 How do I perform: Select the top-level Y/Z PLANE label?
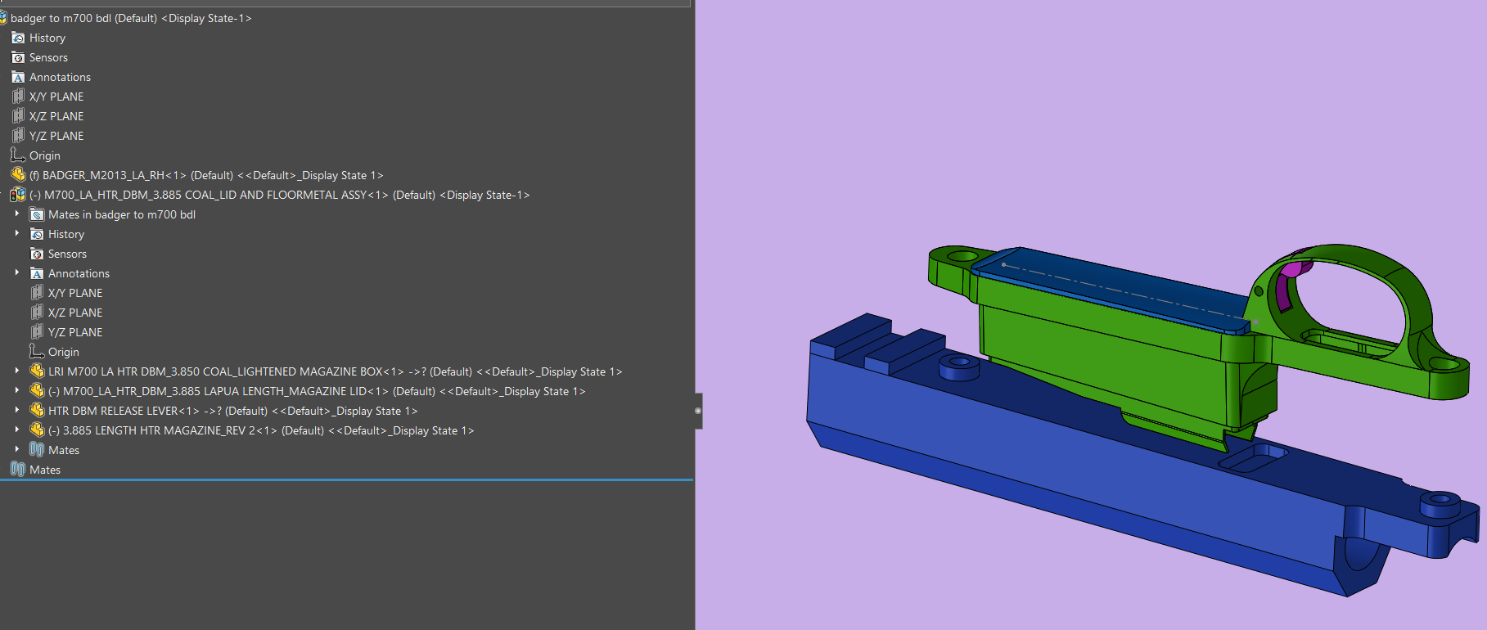click(56, 136)
